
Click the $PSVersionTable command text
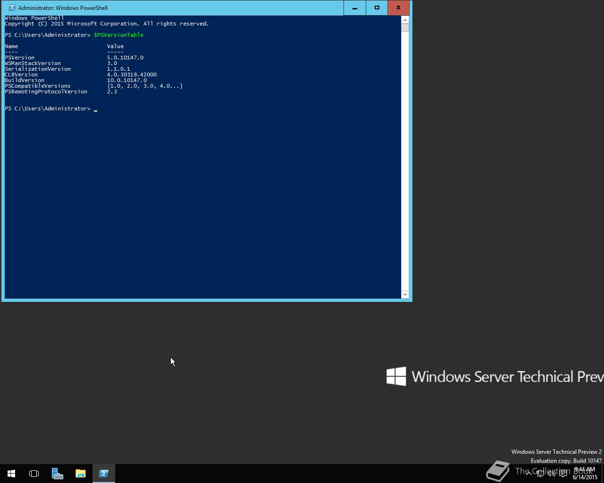tap(118, 35)
